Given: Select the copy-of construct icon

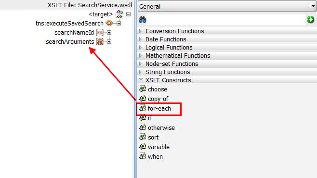Looking at the screenshot, I should (143, 98).
